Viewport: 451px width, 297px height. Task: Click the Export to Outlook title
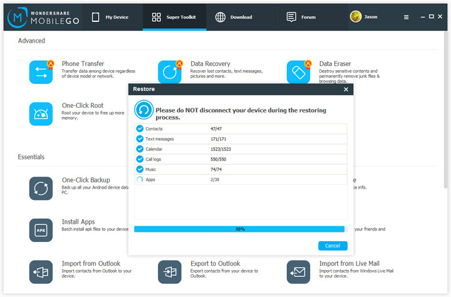(215, 263)
